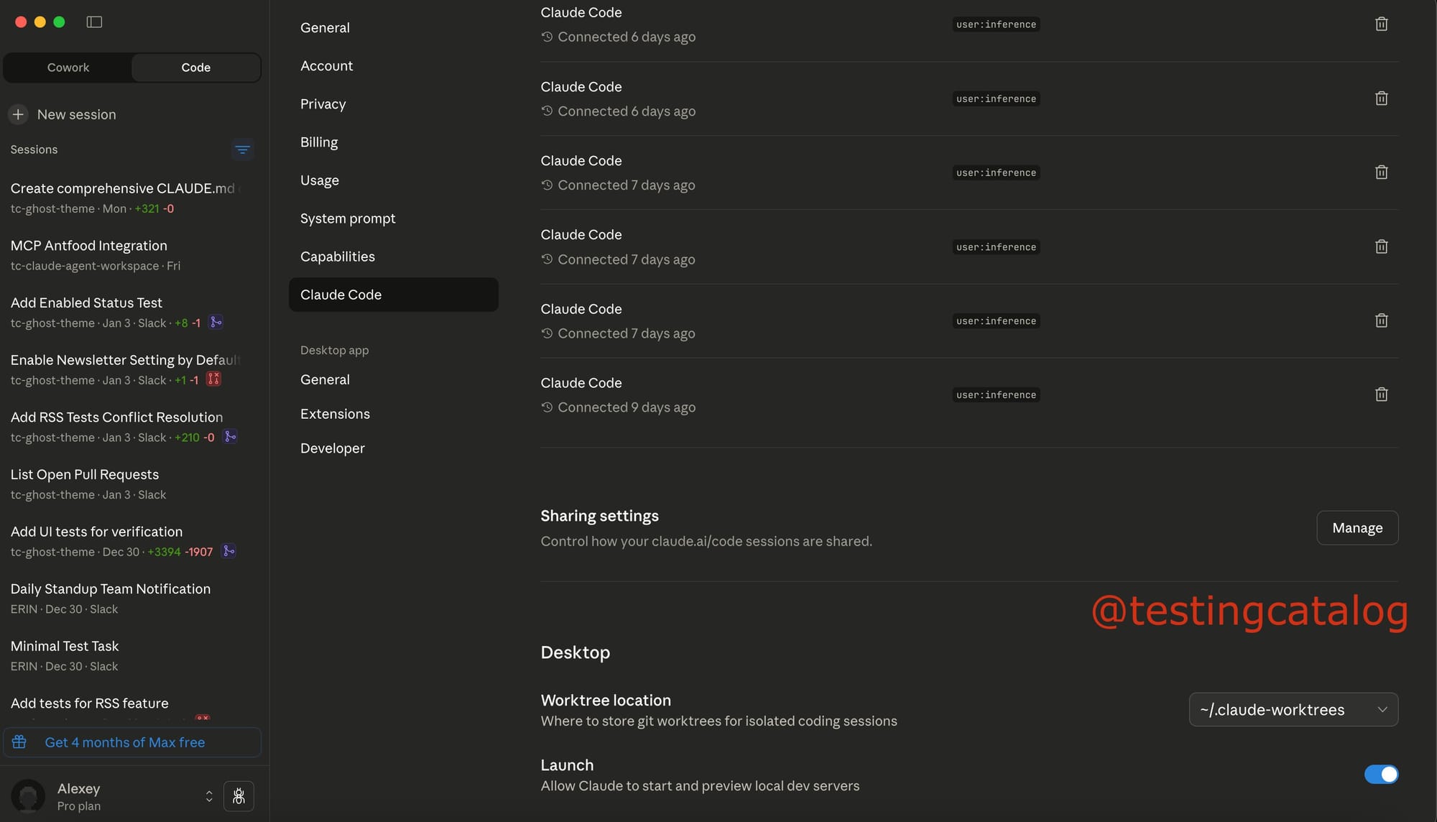The image size is (1437, 822).
Task: Open the Worktree location dropdown
Action: coord(1293,709)
